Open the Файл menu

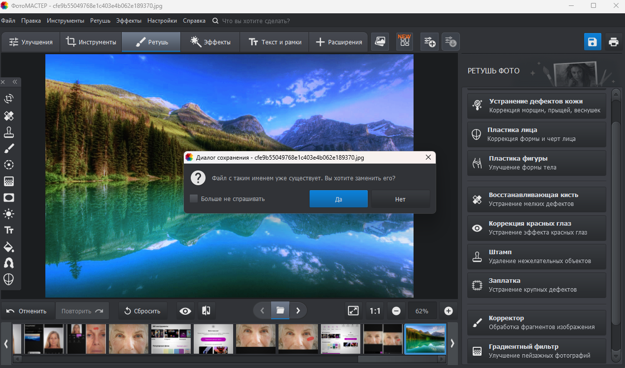(8, 21)
